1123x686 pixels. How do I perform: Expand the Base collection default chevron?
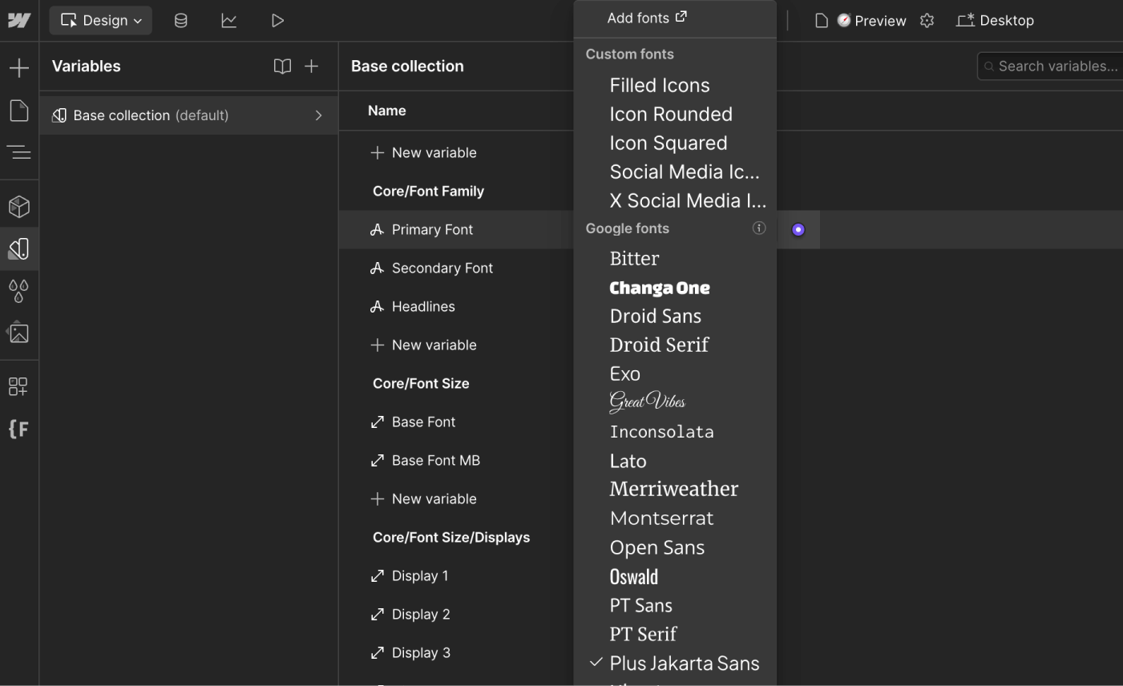(318, 115)
